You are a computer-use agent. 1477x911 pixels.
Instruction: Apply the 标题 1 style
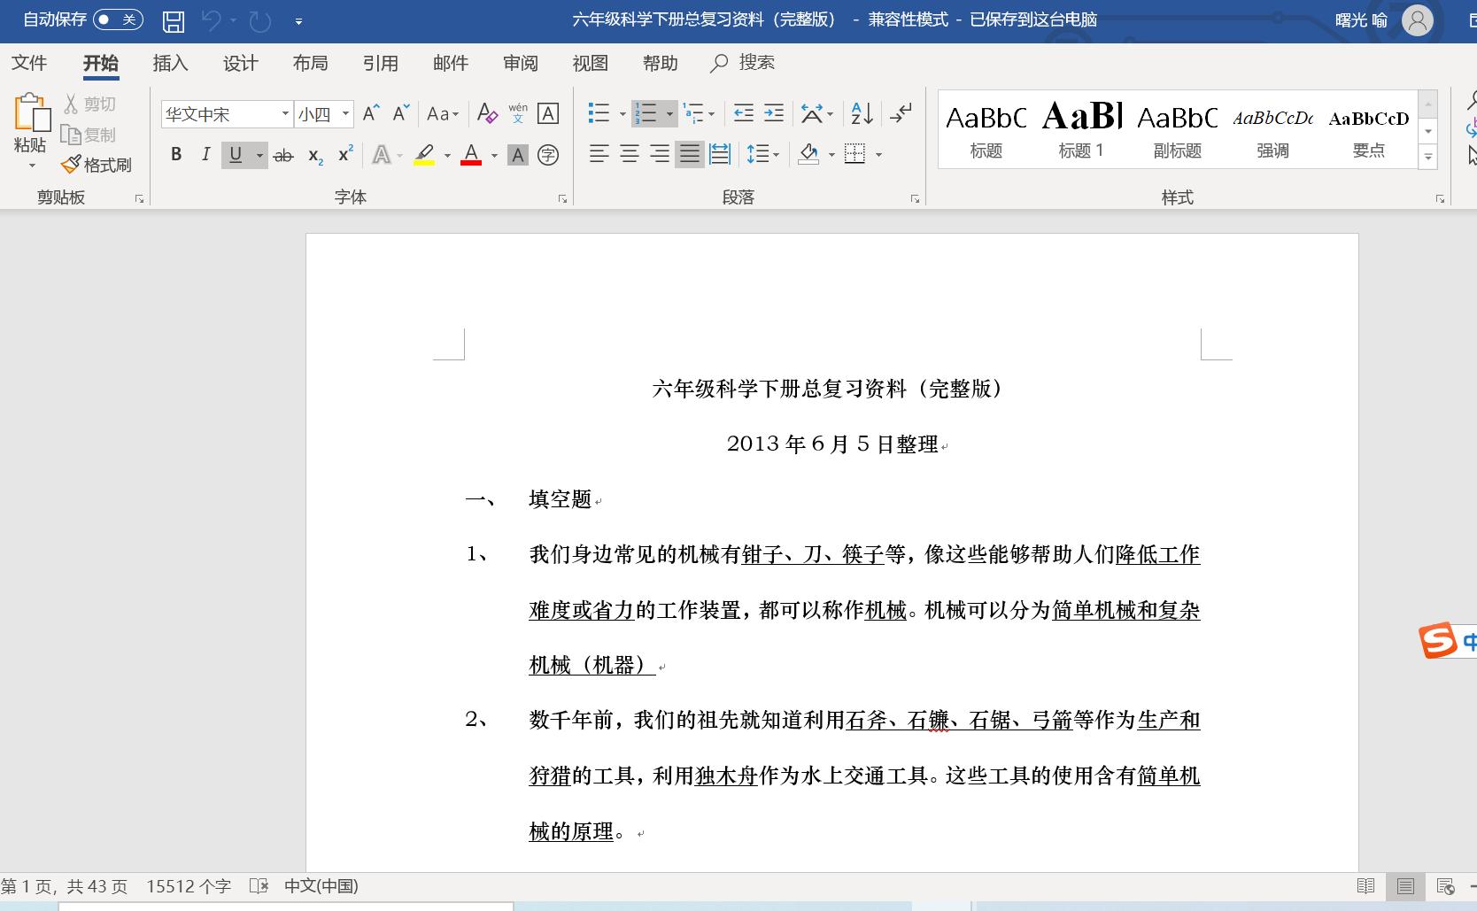point(1082,129)
